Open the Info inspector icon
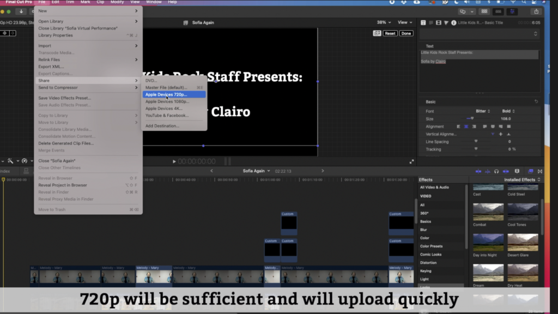Screen dimensions: 558x314 click(x=454, y=22)
